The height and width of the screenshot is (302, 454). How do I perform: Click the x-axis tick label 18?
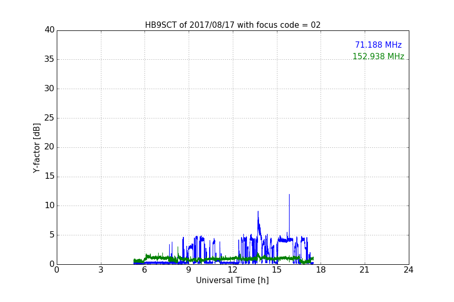[x=321, y=270]
